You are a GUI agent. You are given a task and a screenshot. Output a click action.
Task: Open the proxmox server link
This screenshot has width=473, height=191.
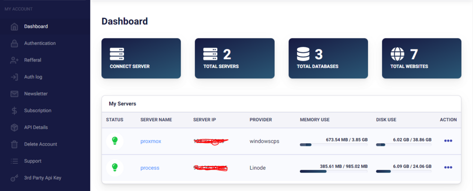click(151, 141)
